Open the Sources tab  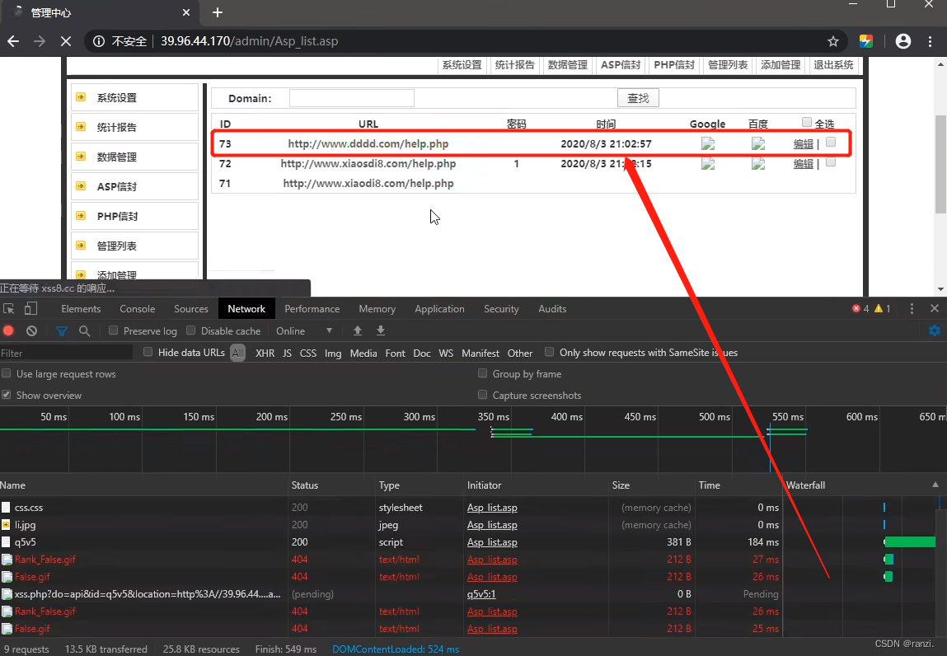191,309
